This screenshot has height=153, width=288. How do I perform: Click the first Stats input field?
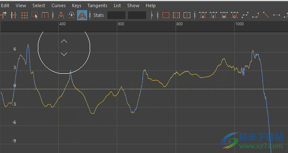click(116, 15)
